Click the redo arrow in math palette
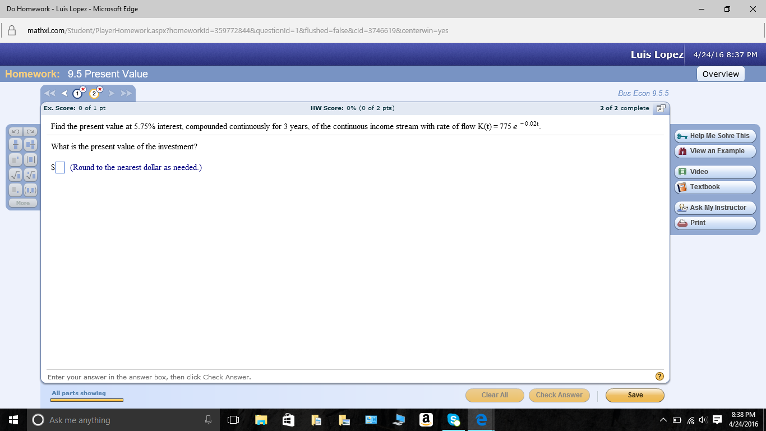 pyautogui.click(x=30, y=131)
